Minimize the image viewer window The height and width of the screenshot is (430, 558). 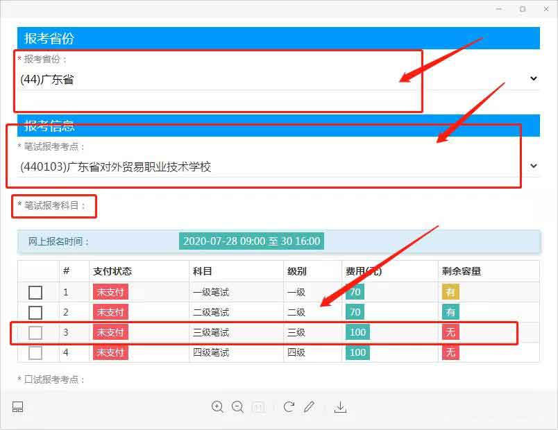pos(499,9)
